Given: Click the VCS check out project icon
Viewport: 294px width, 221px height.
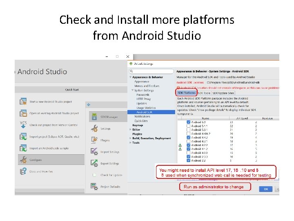Looking at the screenshot, I should point(23,124).
